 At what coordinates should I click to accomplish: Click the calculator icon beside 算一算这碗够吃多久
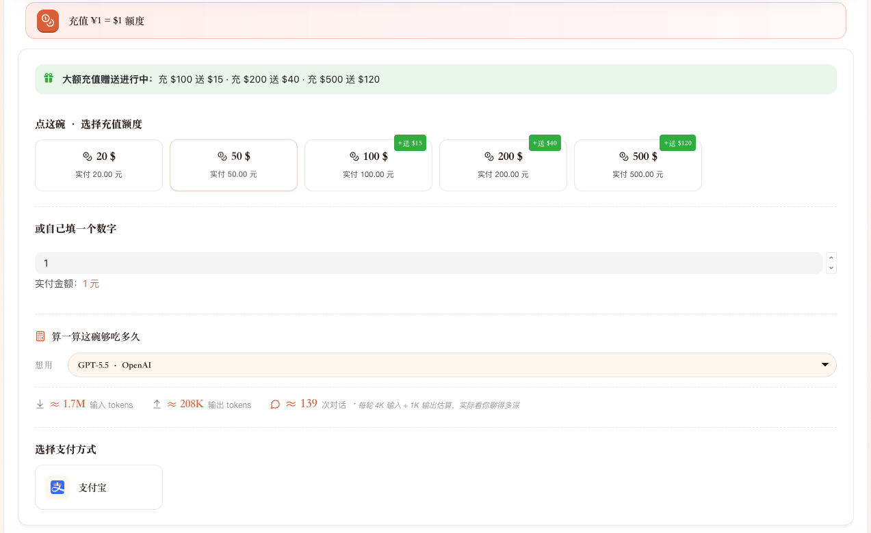[x=40, y=336]
